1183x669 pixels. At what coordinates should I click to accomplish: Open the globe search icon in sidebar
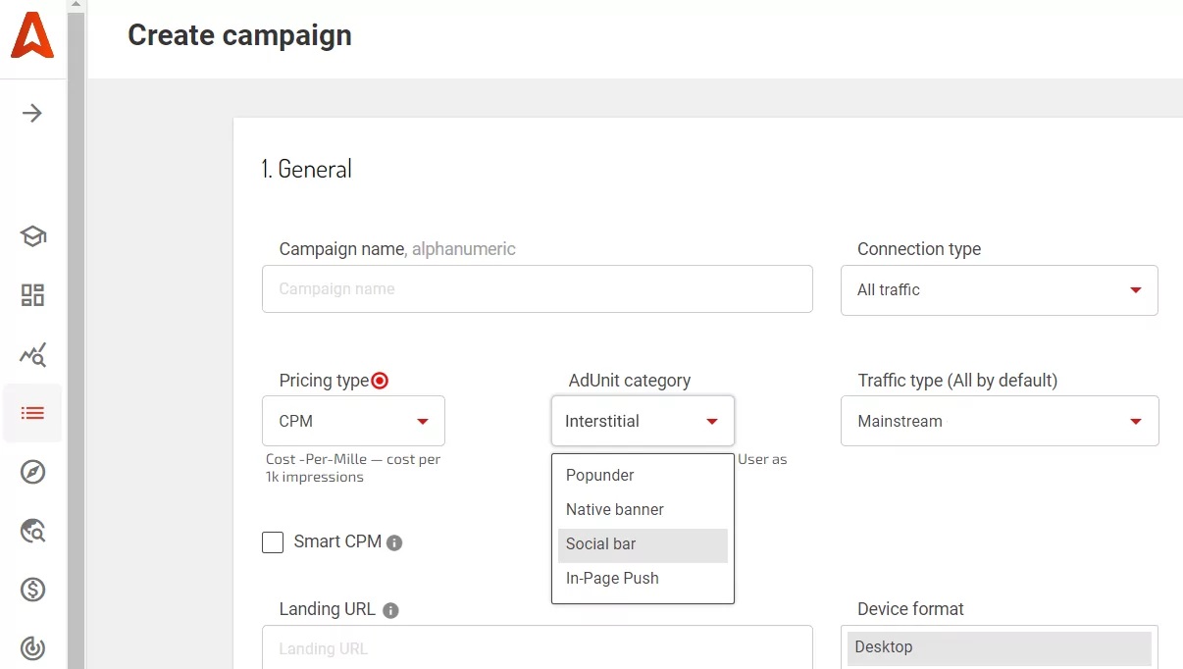(32, 532)
